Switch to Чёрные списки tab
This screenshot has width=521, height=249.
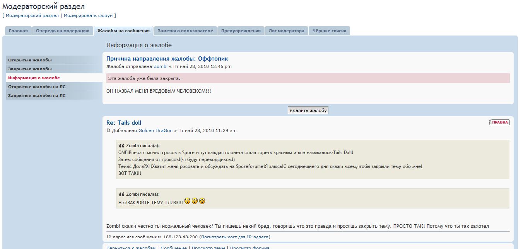329,31
